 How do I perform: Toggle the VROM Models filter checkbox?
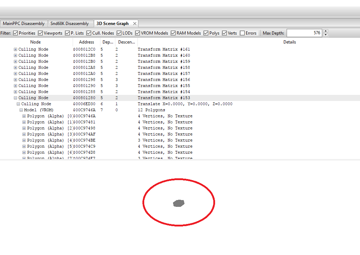[x=138, y=33]
